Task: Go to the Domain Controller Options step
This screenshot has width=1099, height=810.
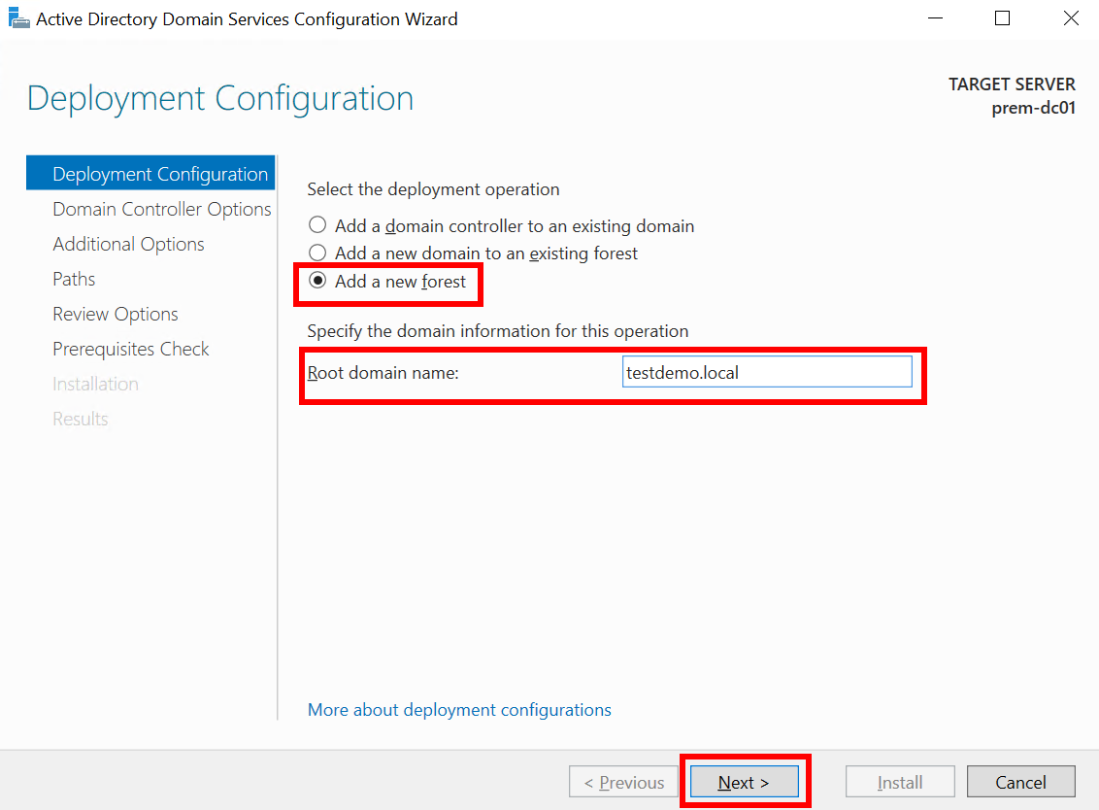Action: point(162,209)
